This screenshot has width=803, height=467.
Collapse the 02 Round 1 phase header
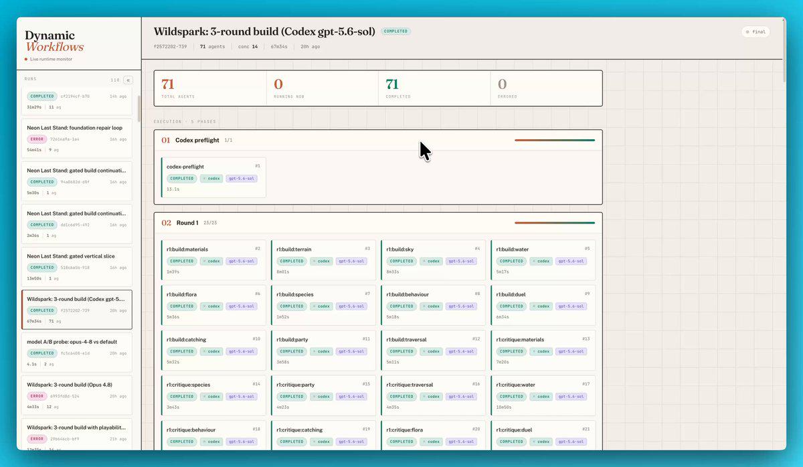pos(378,223)
